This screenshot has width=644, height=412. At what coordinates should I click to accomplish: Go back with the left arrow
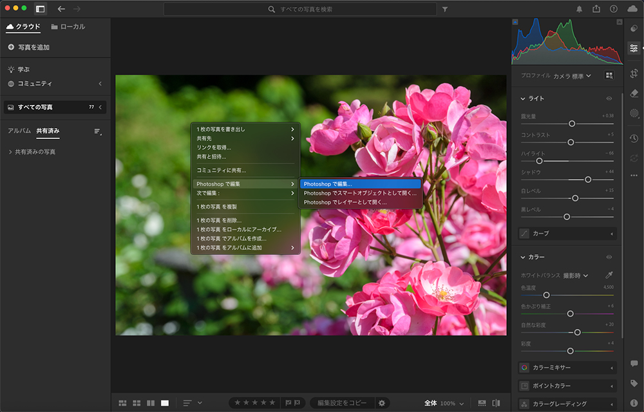(x=61, y=8)
